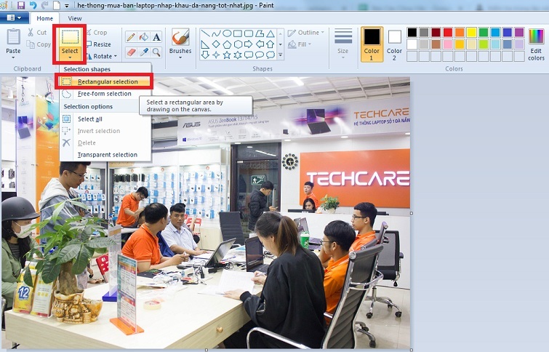Viewport: 549px width, 352px height.
Task: Activate the Color picker eyedropper
Action: pyautogui.click(x=144, y=52)
